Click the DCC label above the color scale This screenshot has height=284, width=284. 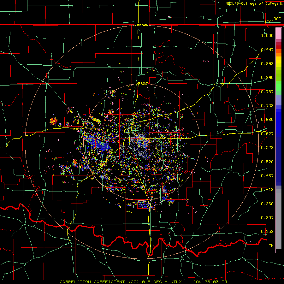(x=277, y=19)
